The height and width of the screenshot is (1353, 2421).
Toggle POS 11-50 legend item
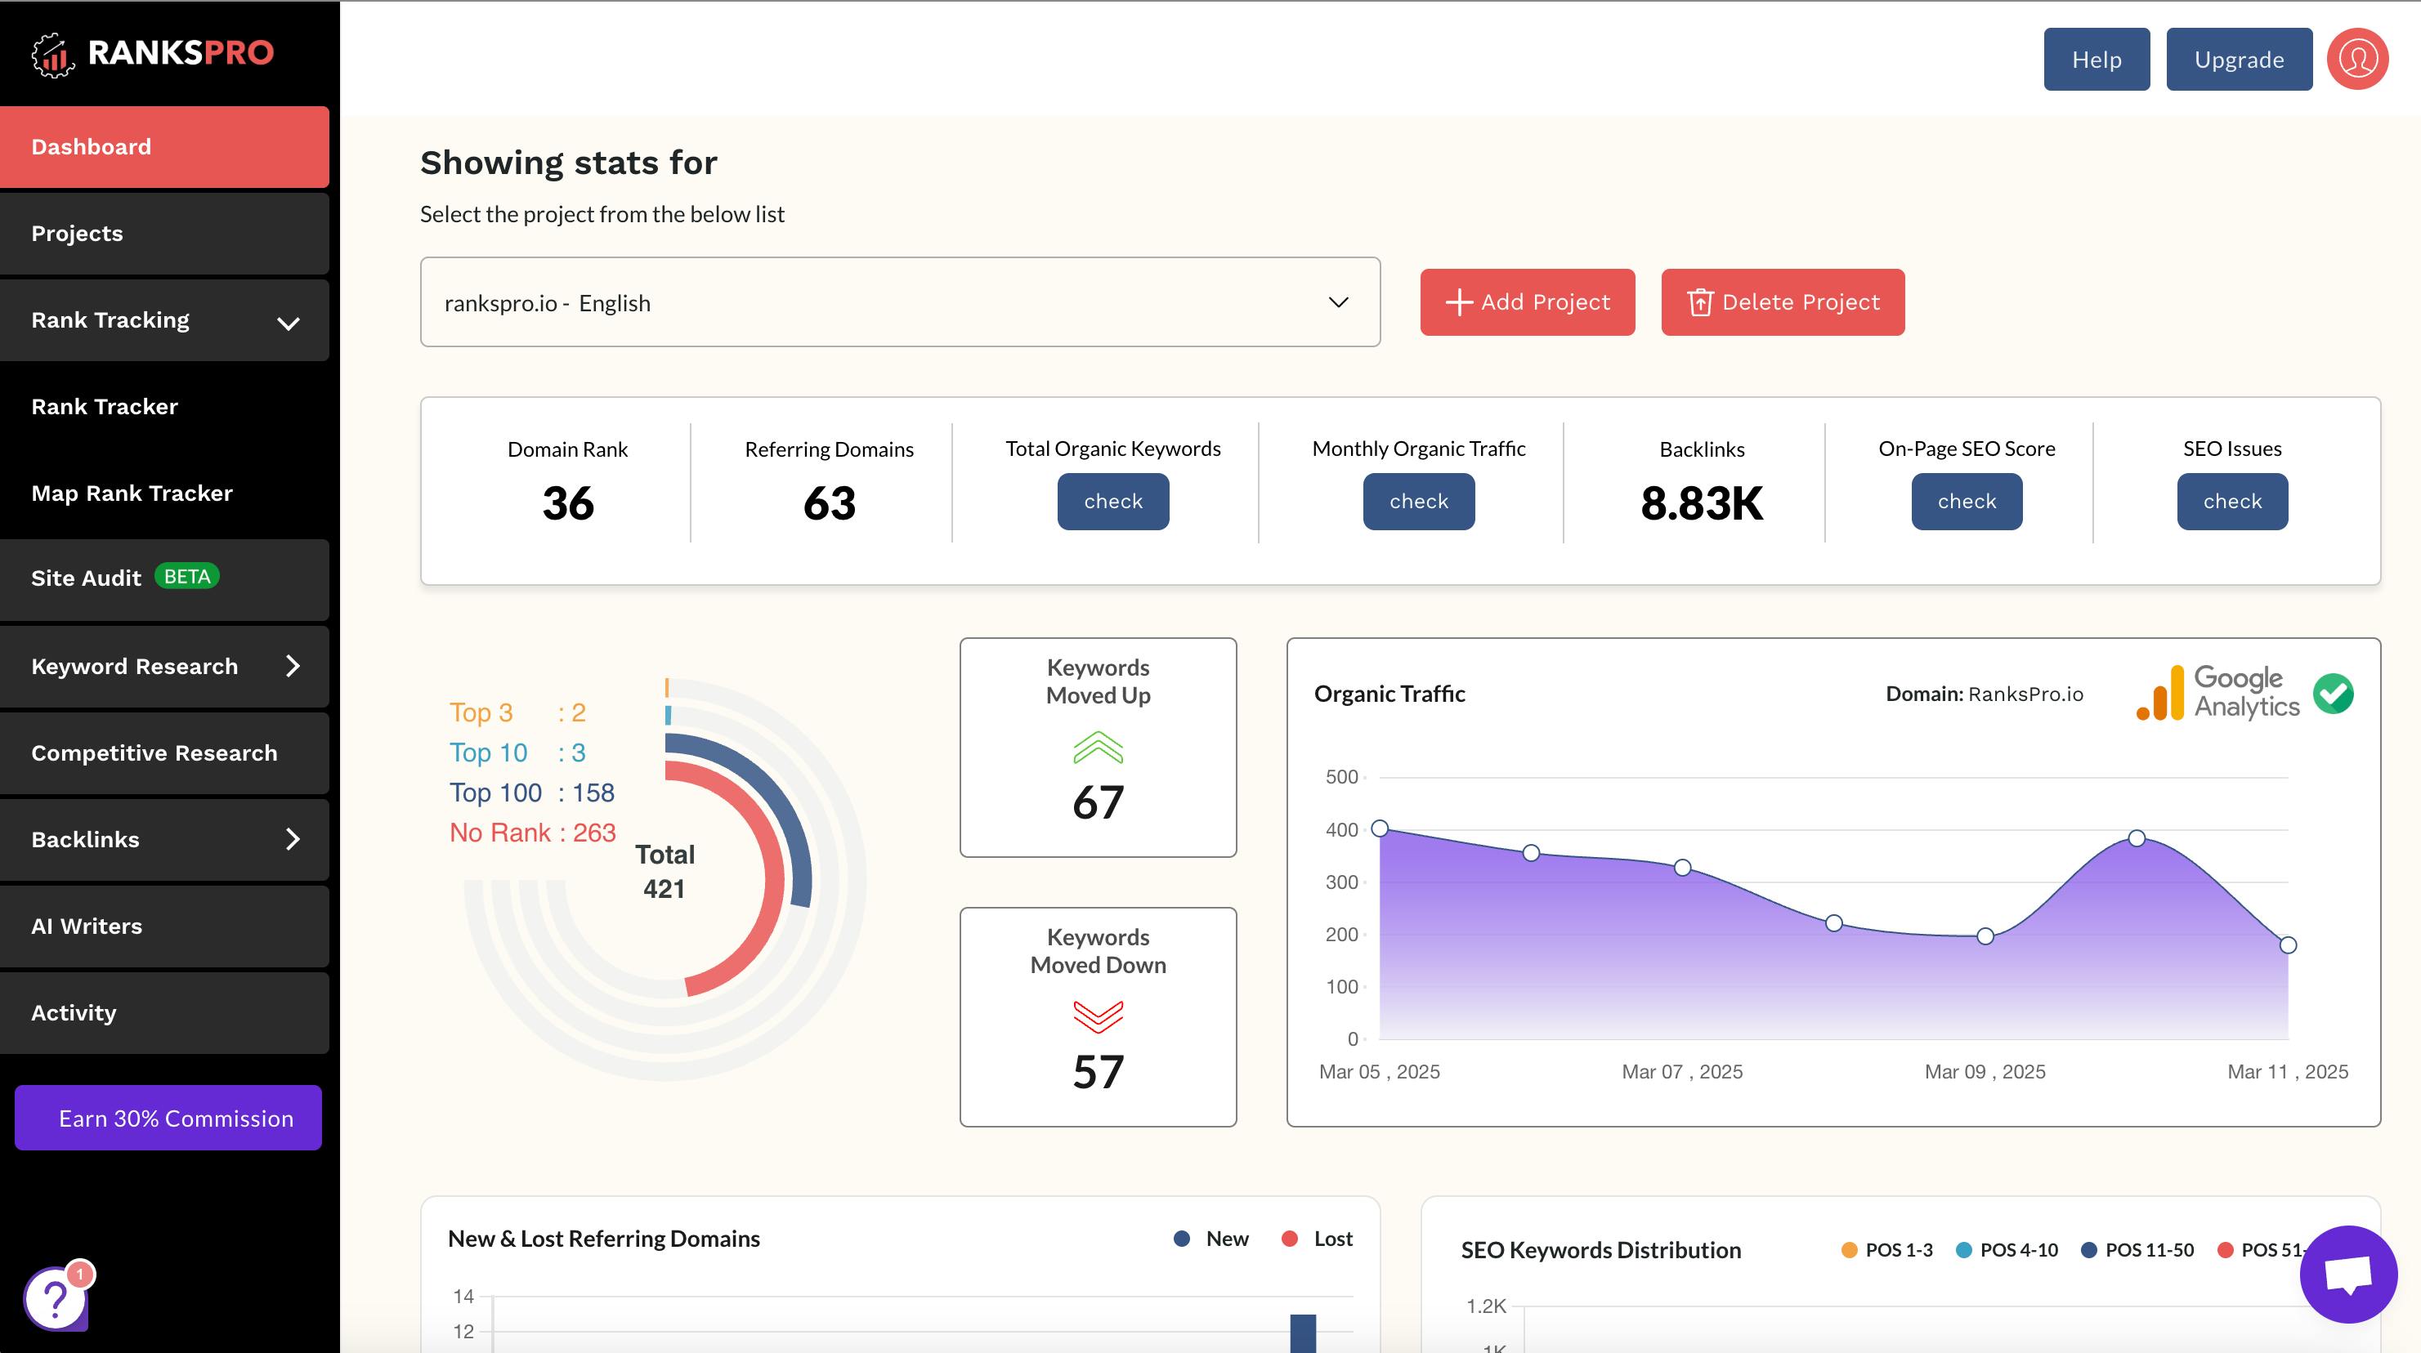tap(2138, 1251)
